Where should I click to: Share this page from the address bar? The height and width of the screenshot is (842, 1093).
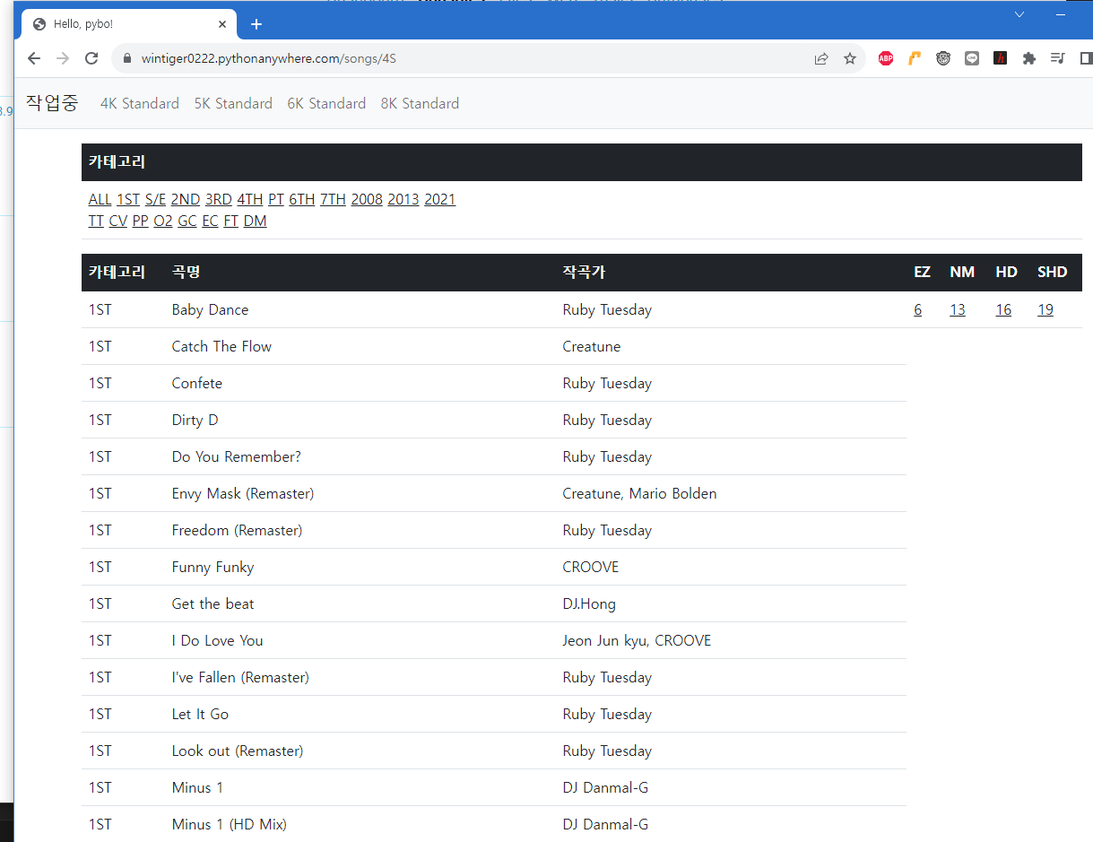[821, 58]
